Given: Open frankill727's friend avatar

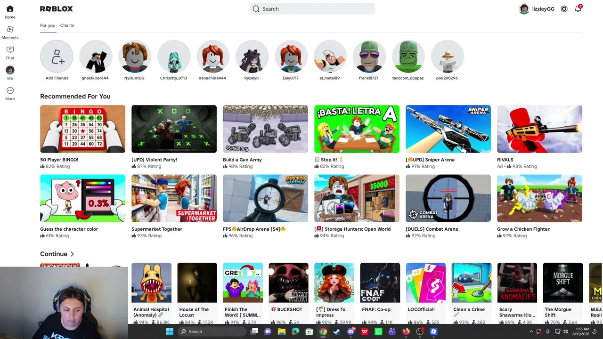Looking at the screenshot, I should (369, 56).
